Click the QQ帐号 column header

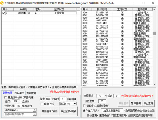tap(24, 9)
